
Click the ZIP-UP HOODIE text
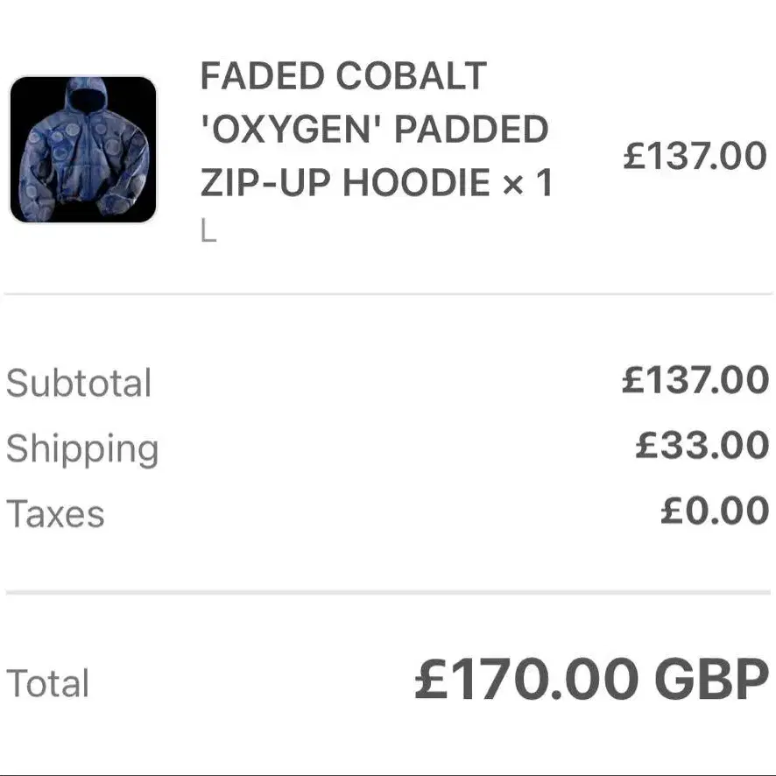[345, 182]
